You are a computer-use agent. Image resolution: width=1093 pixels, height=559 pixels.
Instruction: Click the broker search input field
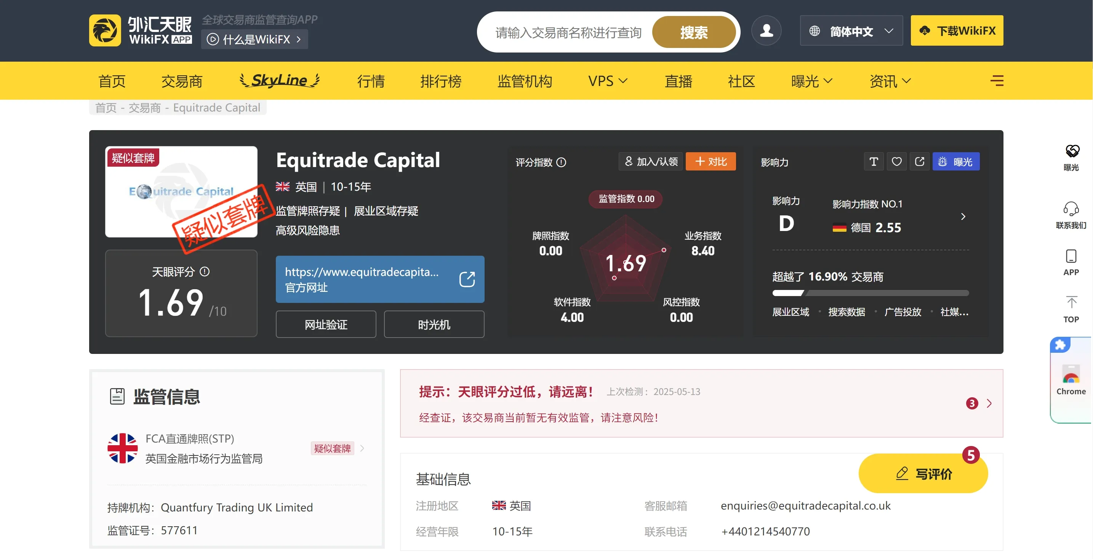click(x=568, y=32)
